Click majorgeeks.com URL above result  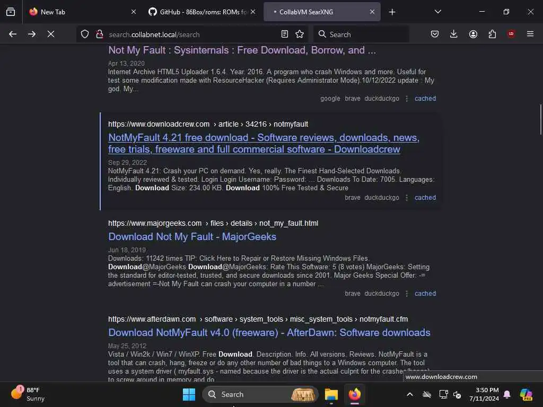[x=213, y=223]
